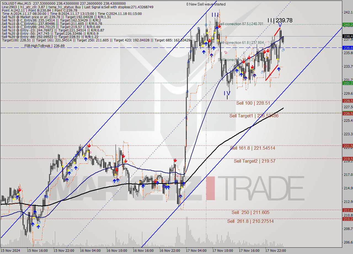
Task: Click the 214.9 price axis value
Action: point(348,188)
